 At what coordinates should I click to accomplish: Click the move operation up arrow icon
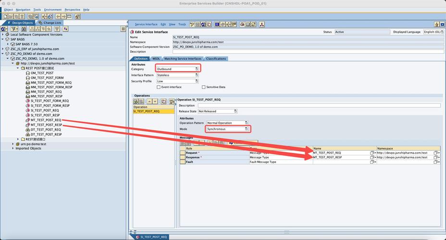(x=149, y=101)
